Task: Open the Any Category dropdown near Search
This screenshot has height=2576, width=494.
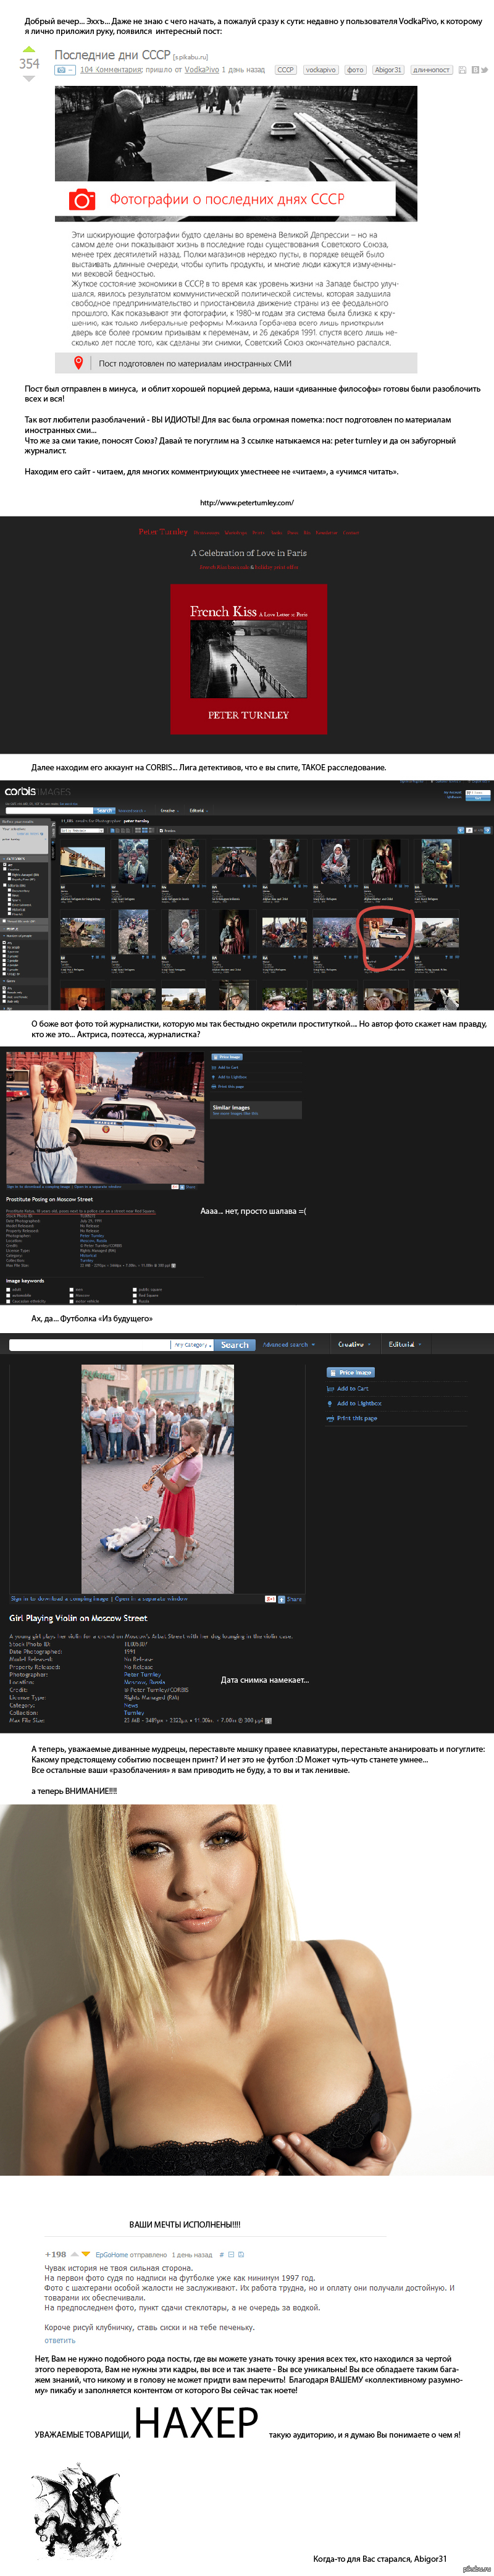Action: 193,1345
